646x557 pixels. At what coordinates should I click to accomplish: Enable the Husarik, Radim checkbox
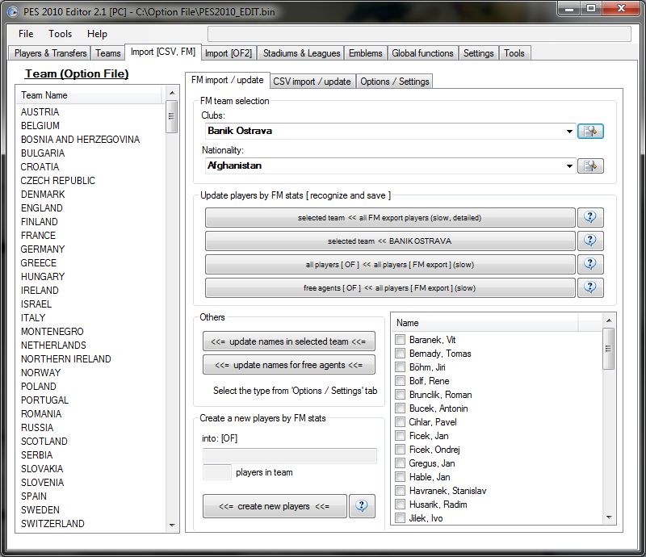[x=401, y=505]
